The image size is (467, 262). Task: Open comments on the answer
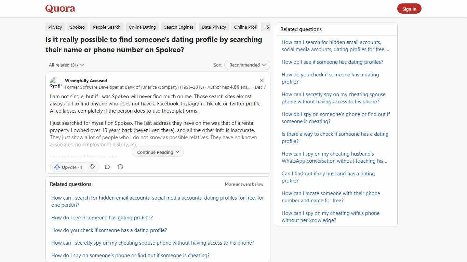[x=107, y=167]
